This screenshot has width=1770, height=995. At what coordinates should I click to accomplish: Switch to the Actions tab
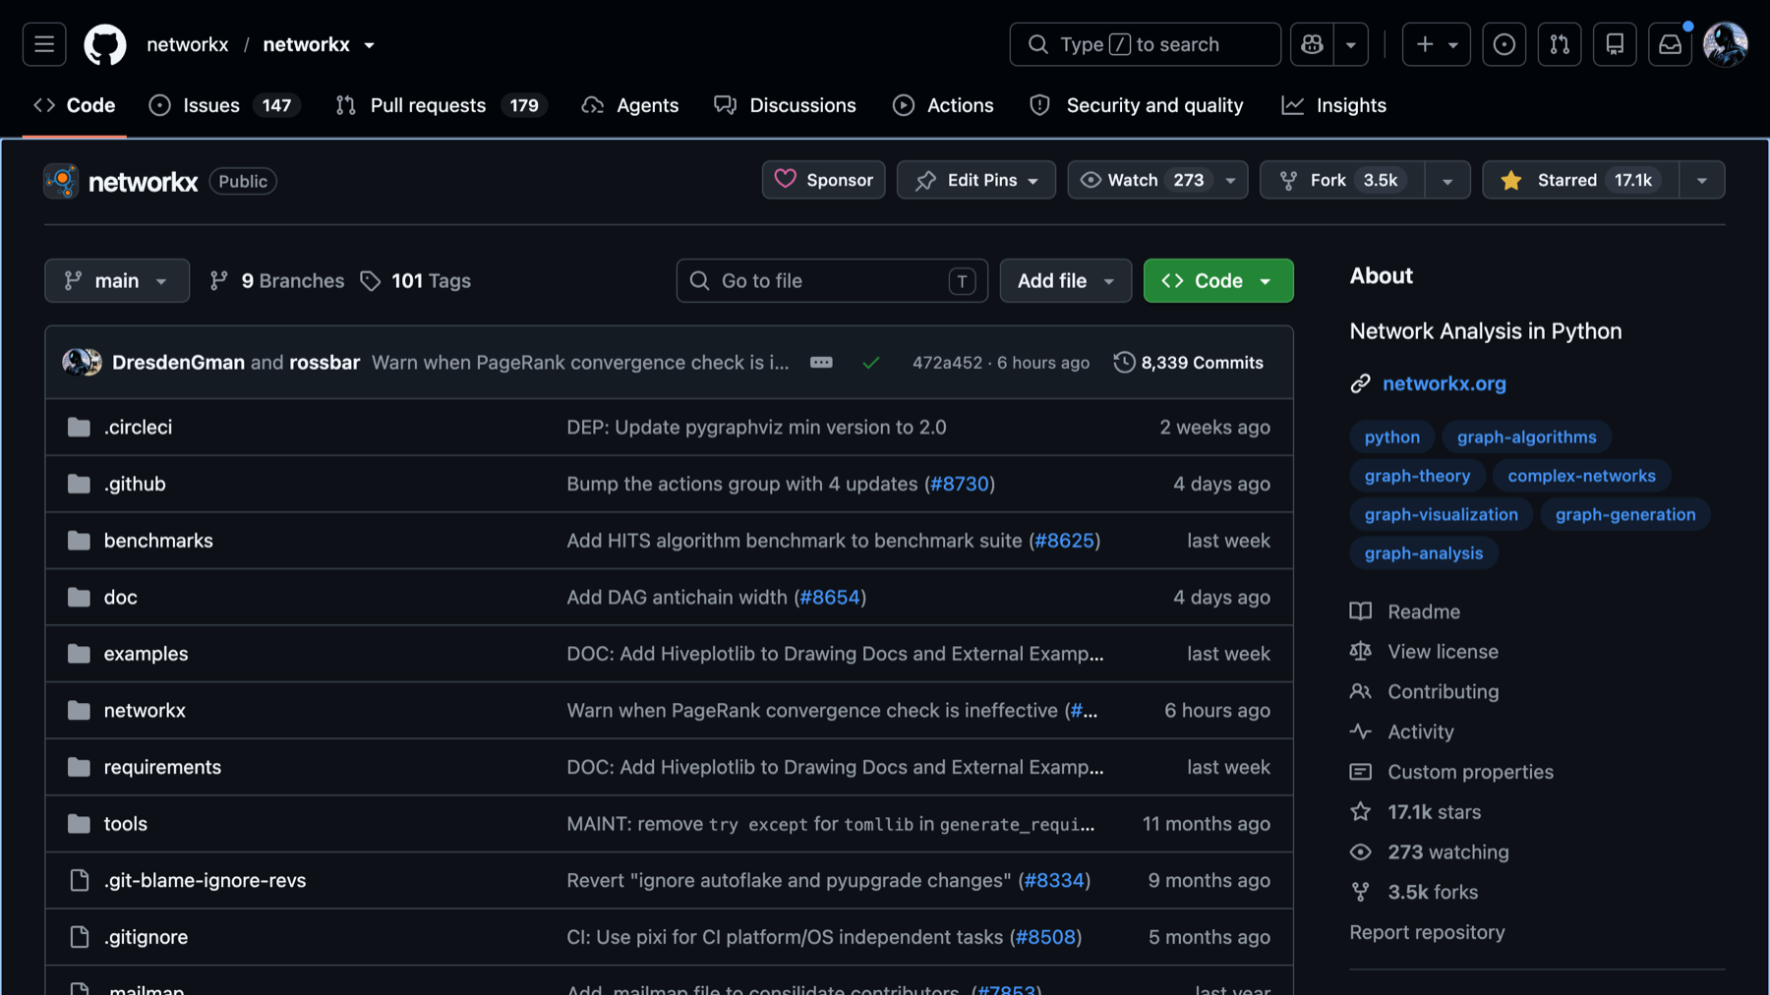coord(944,105)
